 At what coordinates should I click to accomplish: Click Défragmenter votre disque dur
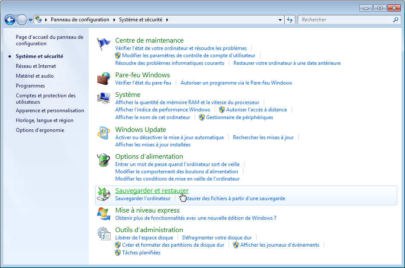pyautogui.click(x=217, y=238)
